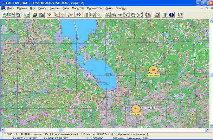This screenshot has height=140, width=213.
Task: Open the База menu
Action: coord(66,8)
